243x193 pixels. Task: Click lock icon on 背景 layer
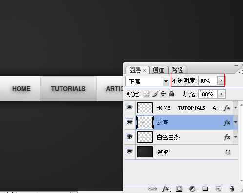point(228,152)
